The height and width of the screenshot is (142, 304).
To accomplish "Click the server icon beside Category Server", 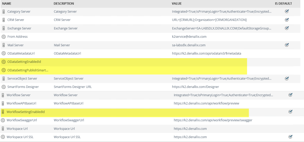I will (x=3, y=12).
